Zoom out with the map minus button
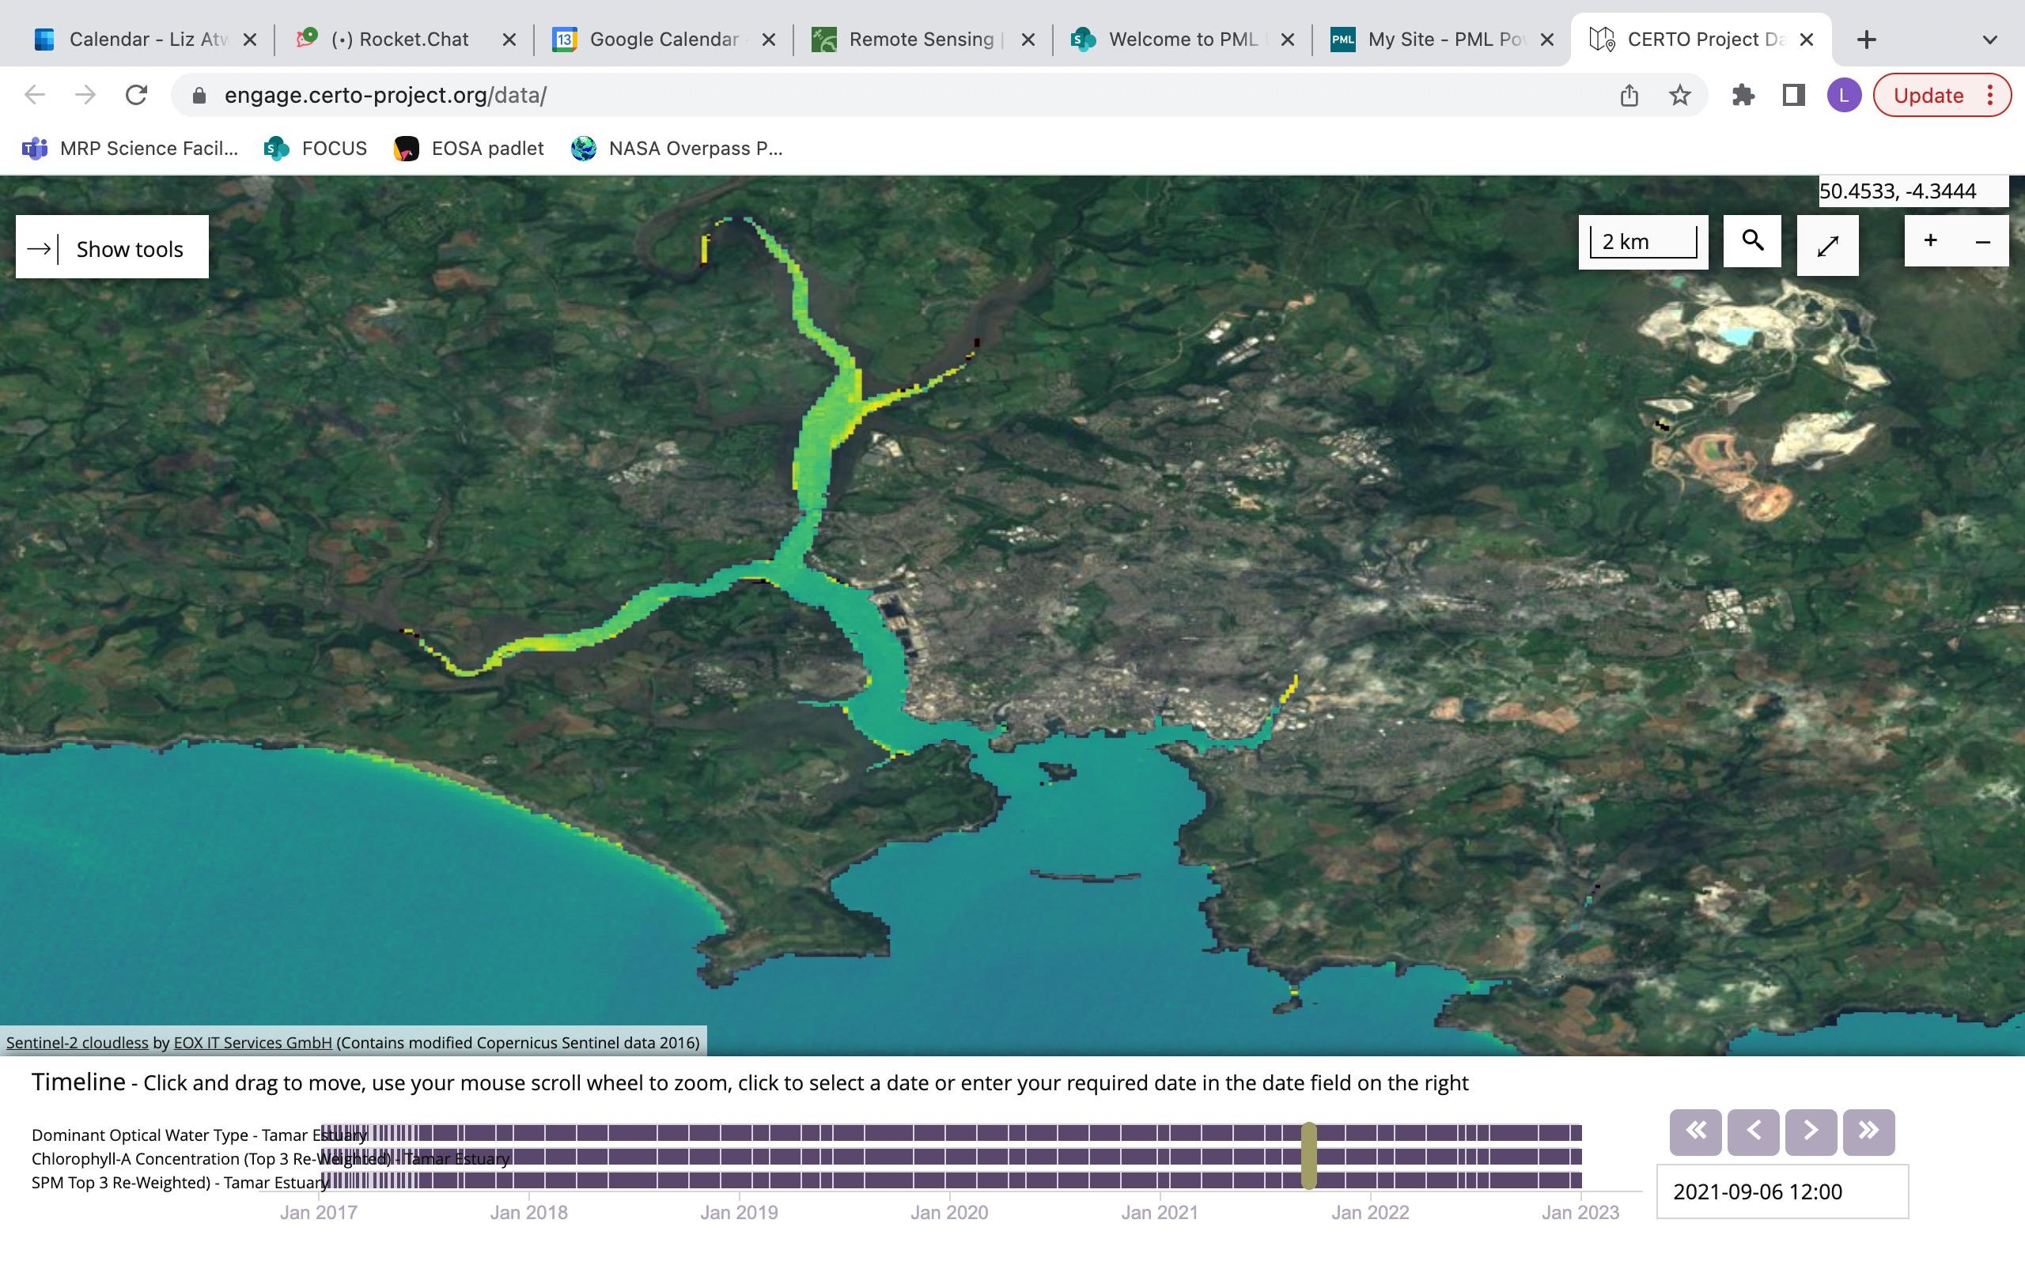The width and height of the screenshot is (2025, 1265). pos(1982,242)
